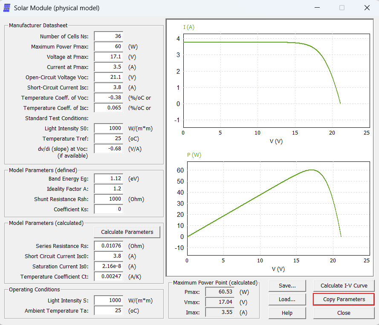379x325 pixels.
Task: Click the Manufacturer Datasheet group label
Action: (x=38, y=26)
